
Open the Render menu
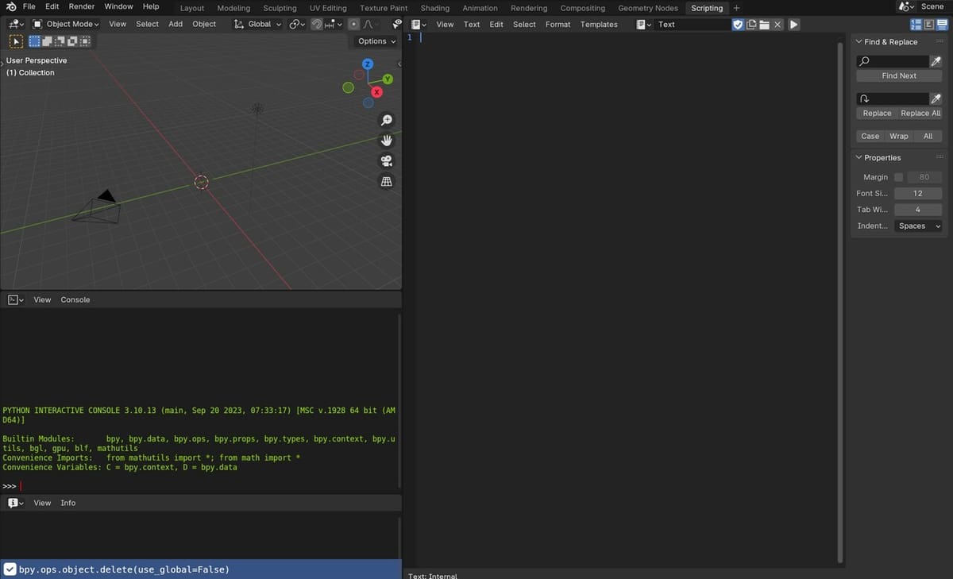pos(82,6)
